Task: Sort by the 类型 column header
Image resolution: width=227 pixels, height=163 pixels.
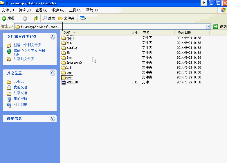Action: [x=157, y=33]
